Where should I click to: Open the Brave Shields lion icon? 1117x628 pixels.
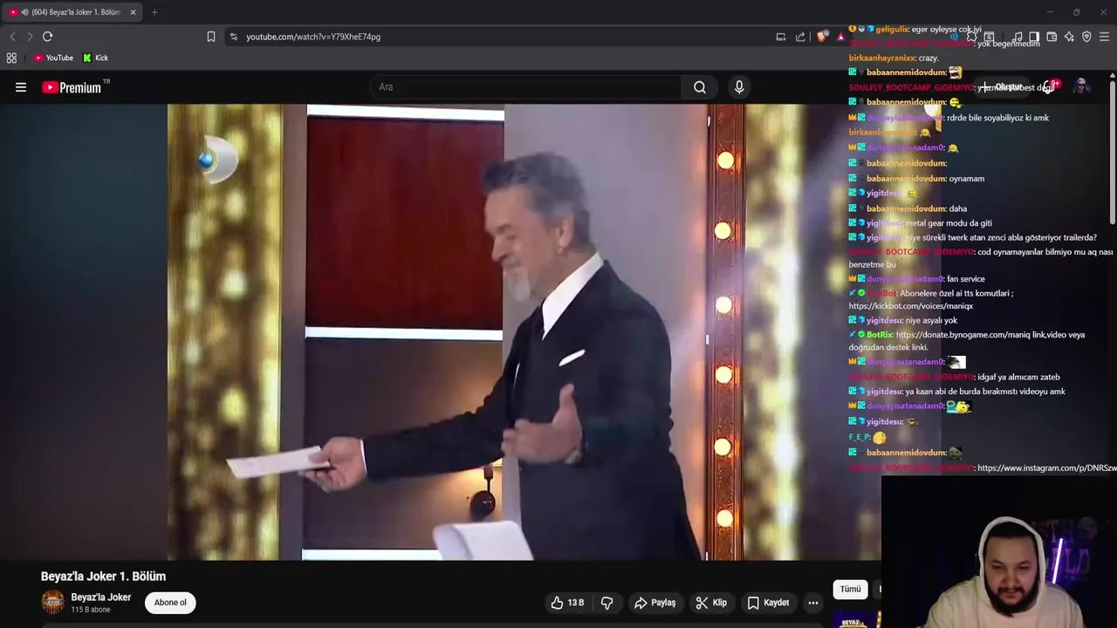[822, 37]
